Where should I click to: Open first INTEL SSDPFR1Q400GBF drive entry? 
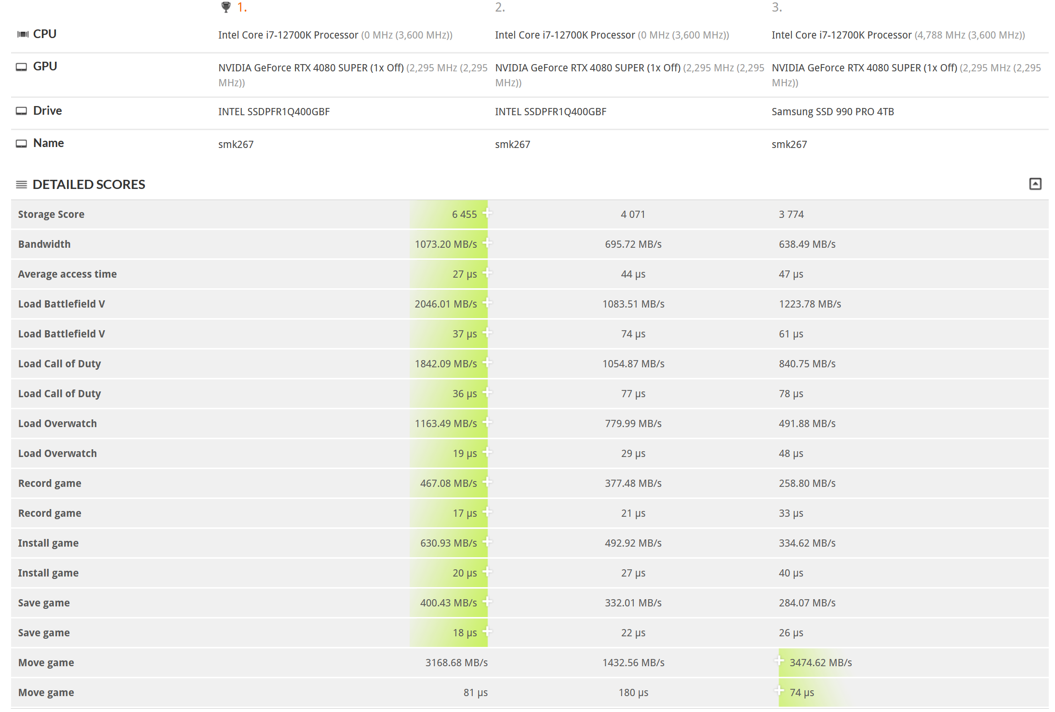(274, 112)
